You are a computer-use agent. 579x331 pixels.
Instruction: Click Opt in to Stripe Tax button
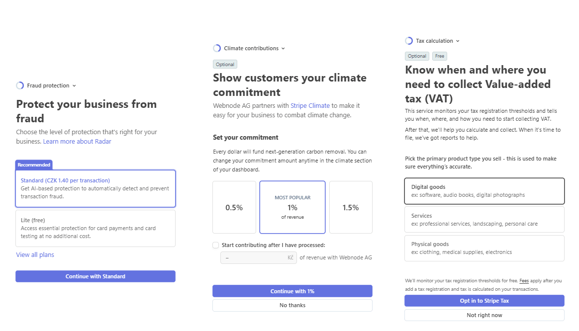(x=484, y=301)
